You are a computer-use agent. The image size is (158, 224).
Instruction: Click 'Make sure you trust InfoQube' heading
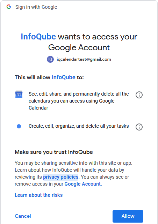click(54, 152)
